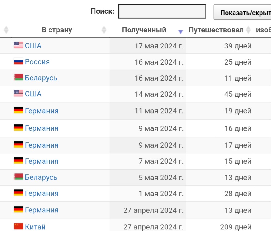This screenshot has width=271, height=231.
Task: Sort by the Полученный column arrow
Action: click(180, 32)
